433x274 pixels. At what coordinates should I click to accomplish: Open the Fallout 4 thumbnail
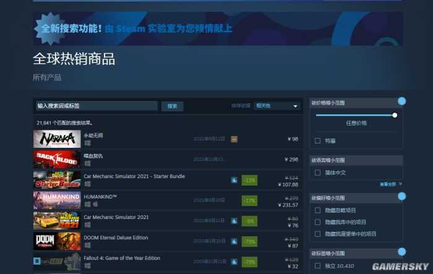pyautogui.click(x=57, y=262)
